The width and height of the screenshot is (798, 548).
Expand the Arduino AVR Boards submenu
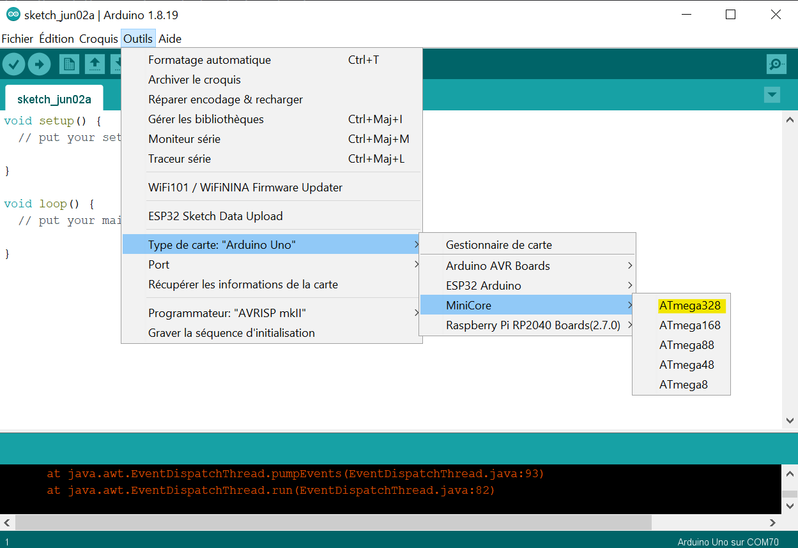(x=527, y=266)
